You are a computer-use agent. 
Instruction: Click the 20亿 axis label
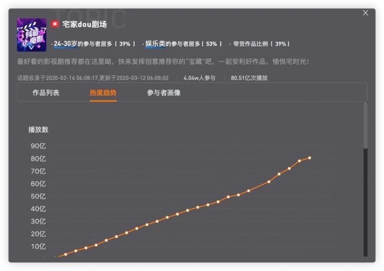[x=38, y=234]
